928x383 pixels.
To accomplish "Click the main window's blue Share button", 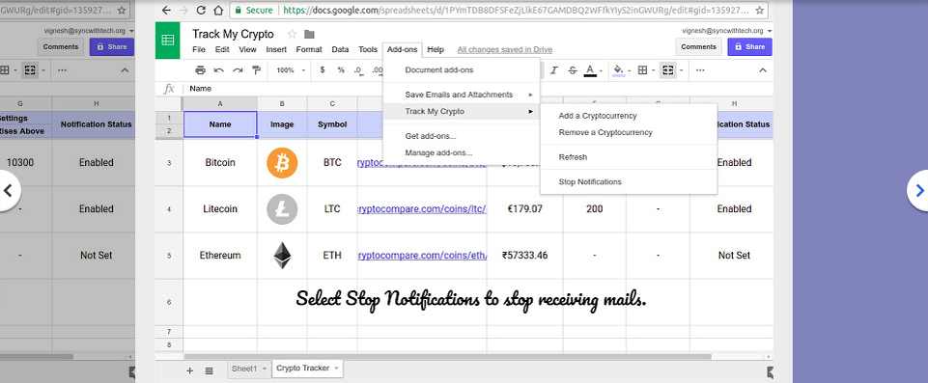I will coord(750,46).
